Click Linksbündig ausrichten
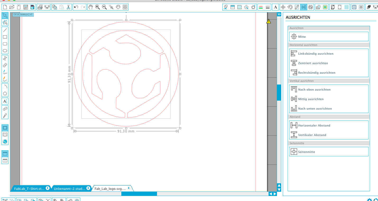This screenshot has width=378, height=201. 329,54
